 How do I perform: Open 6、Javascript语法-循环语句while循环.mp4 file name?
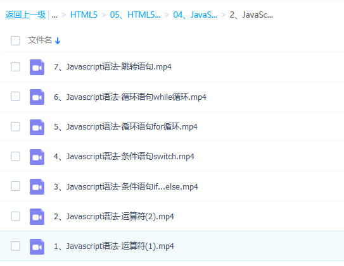(x=130, y=97)
